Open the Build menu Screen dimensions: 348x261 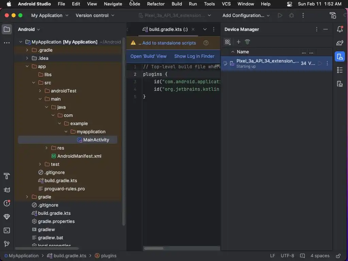(177, 4)
